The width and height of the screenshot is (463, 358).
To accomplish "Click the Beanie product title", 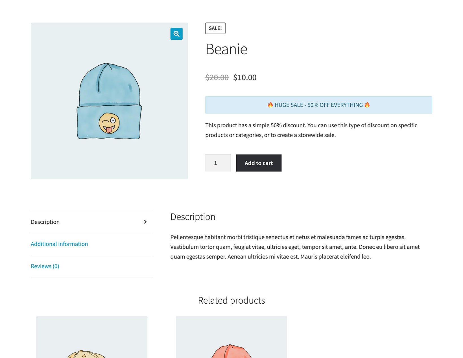I will 226,49.
